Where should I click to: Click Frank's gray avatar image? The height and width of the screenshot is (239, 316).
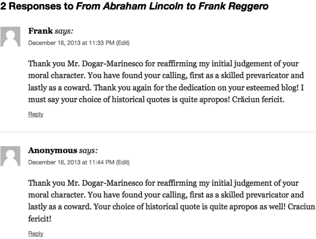click(x=11, y=36)
